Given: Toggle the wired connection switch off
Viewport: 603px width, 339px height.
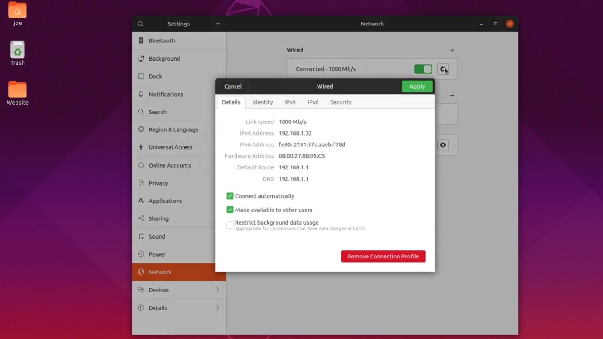Looking at the screenshot, I should coord(423,69).
